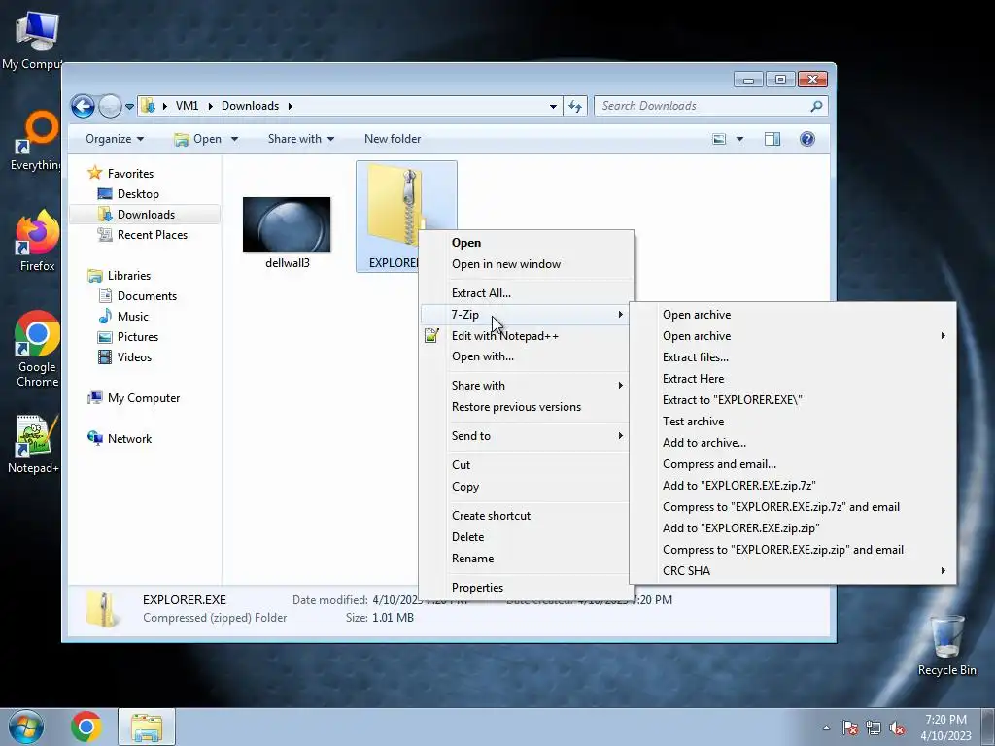Choose Open with... in context menu
995x746 pixels.
point(526,356)
